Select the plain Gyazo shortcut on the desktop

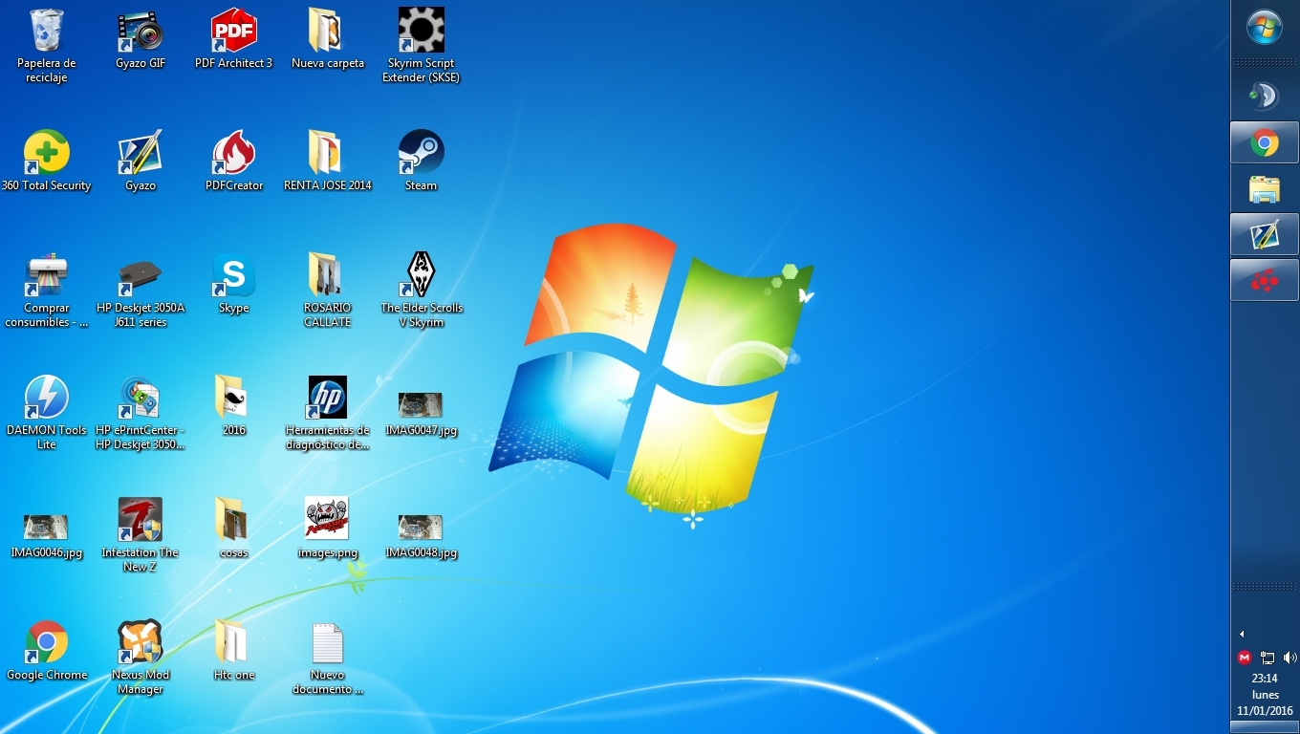[x=141, y=162]
